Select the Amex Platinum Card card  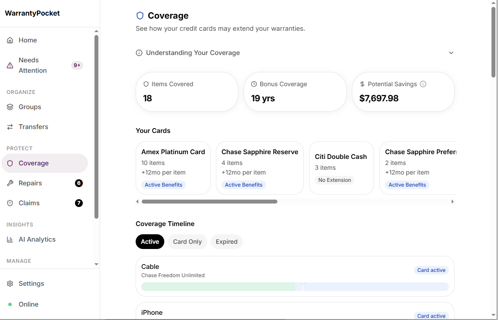click(173, 168)
